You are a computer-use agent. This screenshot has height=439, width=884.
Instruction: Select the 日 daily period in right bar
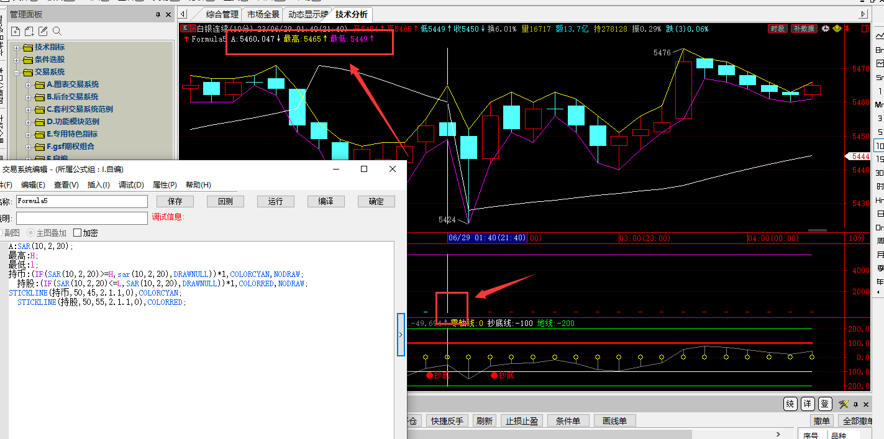(880, 214)
